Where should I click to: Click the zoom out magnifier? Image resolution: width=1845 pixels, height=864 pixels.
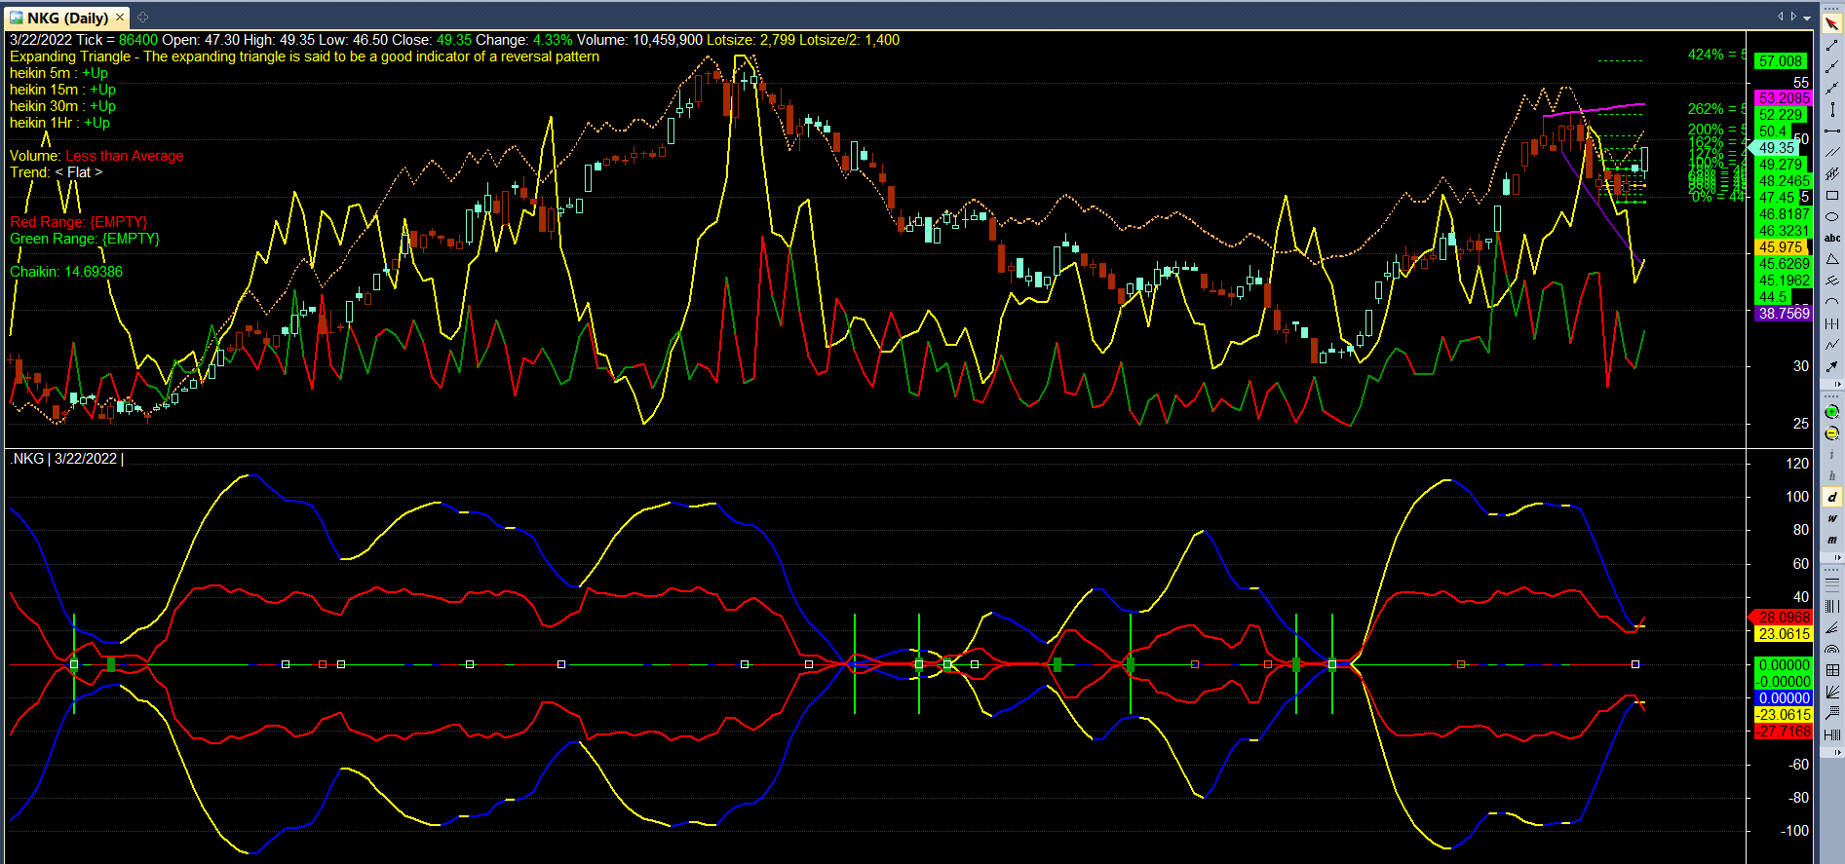click(1832, 433)
